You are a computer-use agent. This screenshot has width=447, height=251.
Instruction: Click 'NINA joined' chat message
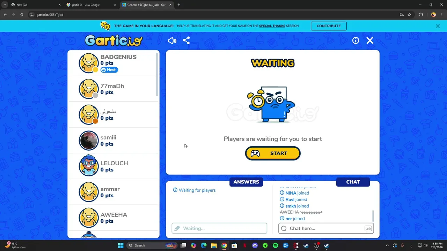(294, 193)
